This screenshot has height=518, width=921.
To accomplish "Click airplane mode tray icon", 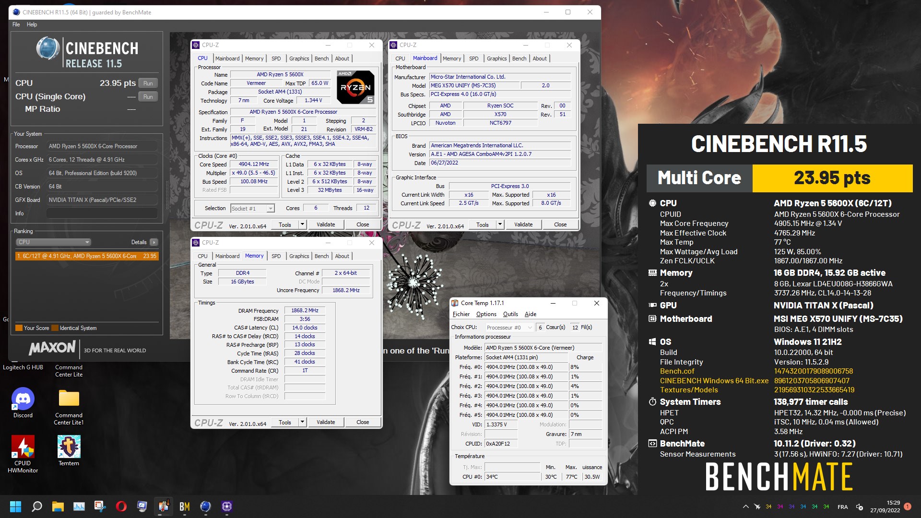I will point(757,506).
